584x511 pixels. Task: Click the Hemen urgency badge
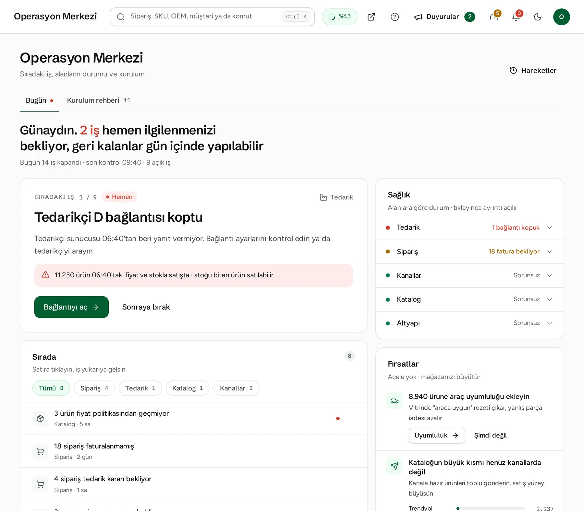tap(119, 197)
